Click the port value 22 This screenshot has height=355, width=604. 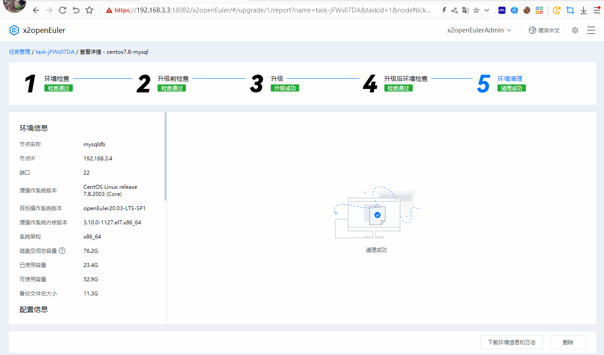(x=87, y=173)
